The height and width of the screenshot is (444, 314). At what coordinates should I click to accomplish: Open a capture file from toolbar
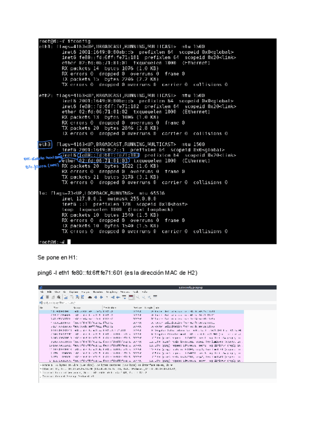point(66,297)
